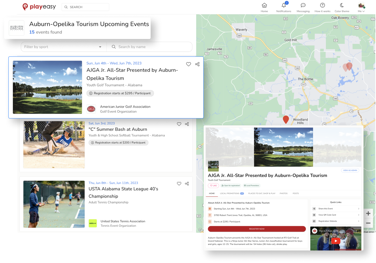Favorite the "C" Summer Bash event heart
The width and height of the screenshot is (376, 263).
click(179, 124)
